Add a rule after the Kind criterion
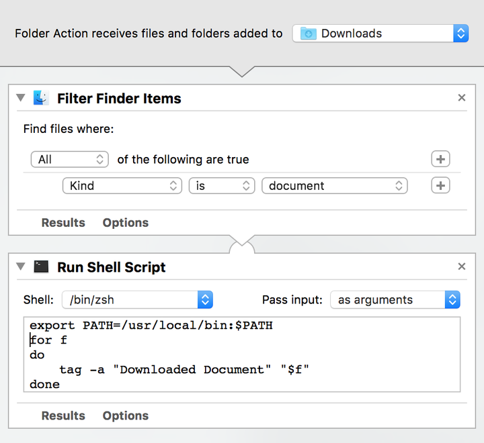 click(x=440, y=186)
